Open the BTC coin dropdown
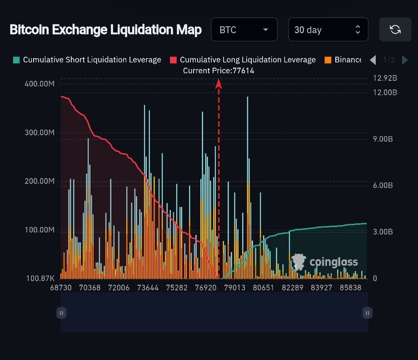 [244, 30]
